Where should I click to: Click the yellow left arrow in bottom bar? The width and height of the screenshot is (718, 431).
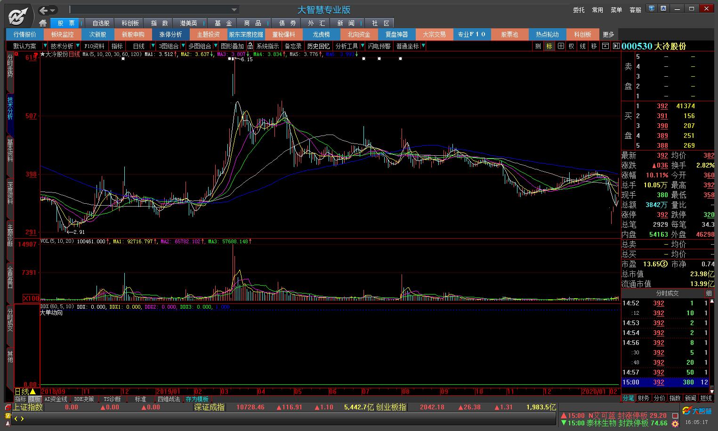pos(16,419)
